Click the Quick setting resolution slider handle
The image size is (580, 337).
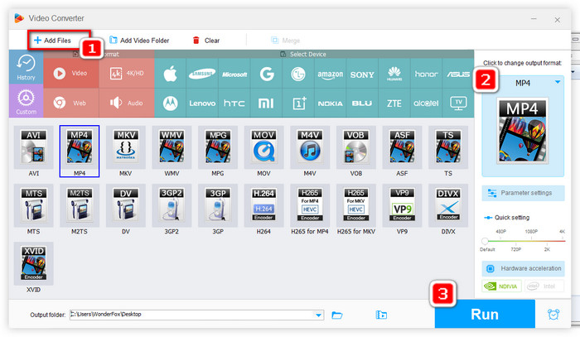(x=485, y=241)
